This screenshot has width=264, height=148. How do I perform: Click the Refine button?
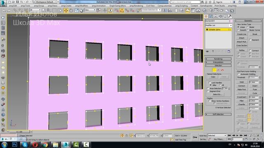pyautogui.click(x=242, y=50)
